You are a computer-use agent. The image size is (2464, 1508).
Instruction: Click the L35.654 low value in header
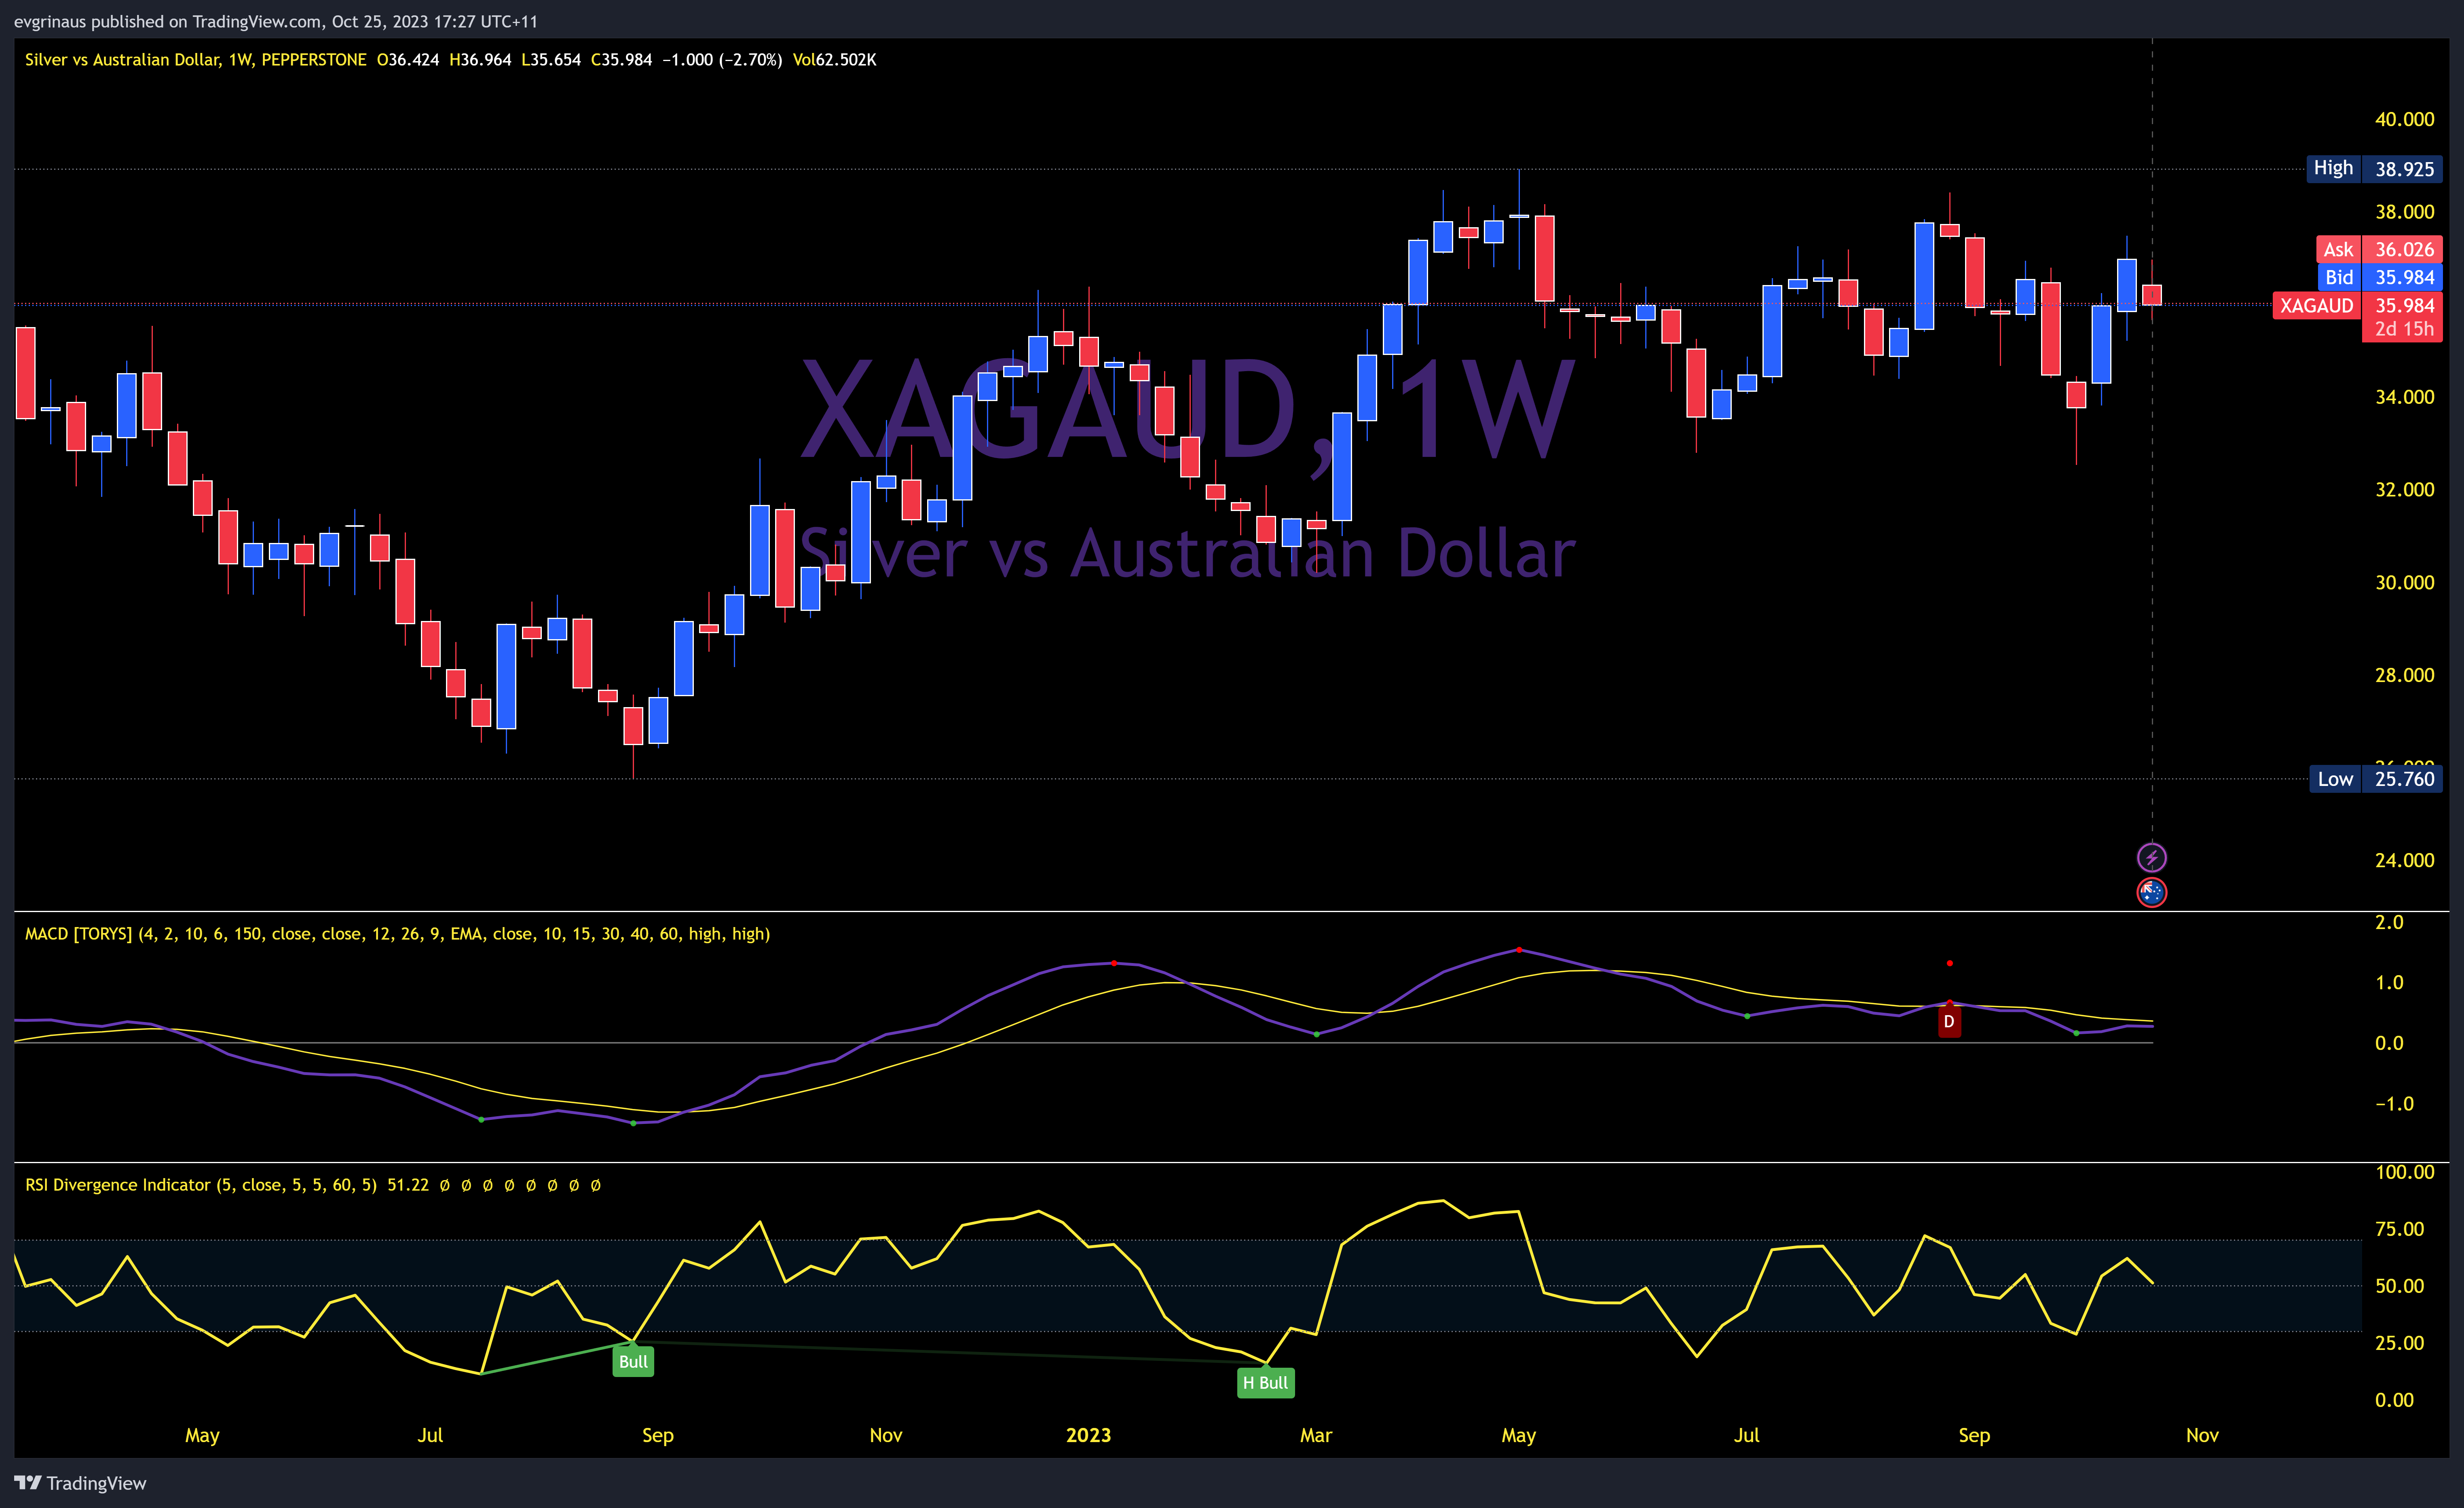coord(551,60)
